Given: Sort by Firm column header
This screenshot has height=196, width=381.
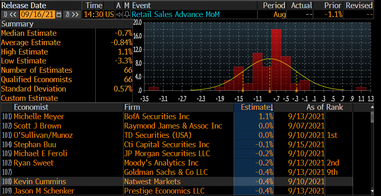Looking at the screenshot, I should click(132, 107).
